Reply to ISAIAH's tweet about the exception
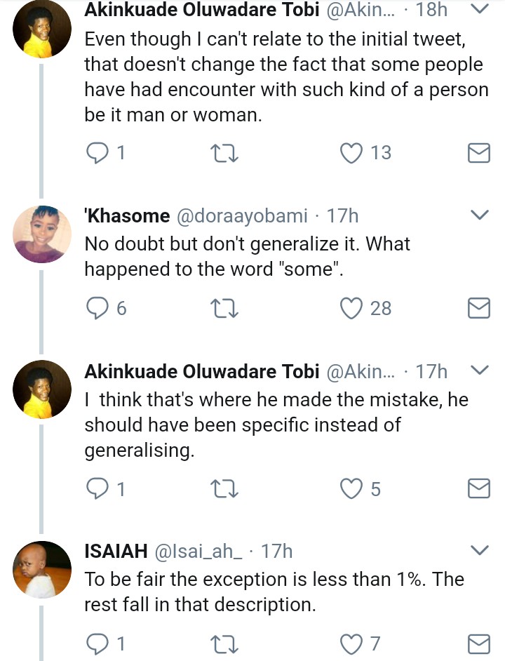505x661 pixels. [x=96, y=643]
